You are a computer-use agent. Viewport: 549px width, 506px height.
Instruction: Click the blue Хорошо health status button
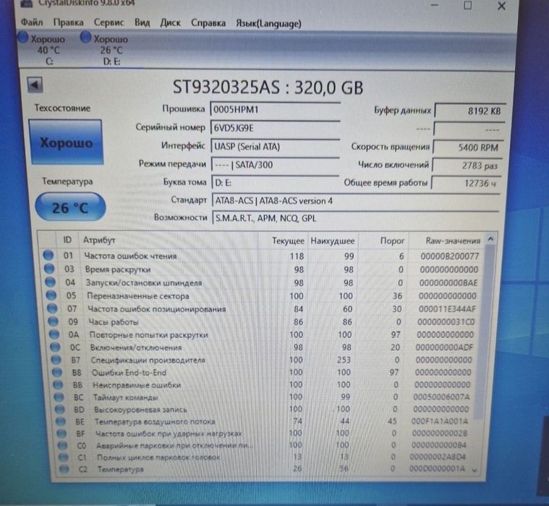(66, 142)
